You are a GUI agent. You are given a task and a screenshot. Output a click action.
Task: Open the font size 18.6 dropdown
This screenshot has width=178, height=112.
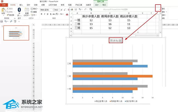(59, 10)
